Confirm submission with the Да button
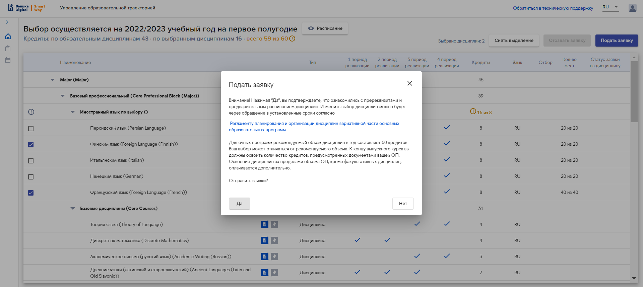Image resolution: width=643 pixels, height=287 pixels. [x=239, y=204]
